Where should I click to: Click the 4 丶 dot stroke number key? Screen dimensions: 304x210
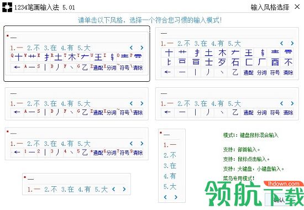pos(70,152)
